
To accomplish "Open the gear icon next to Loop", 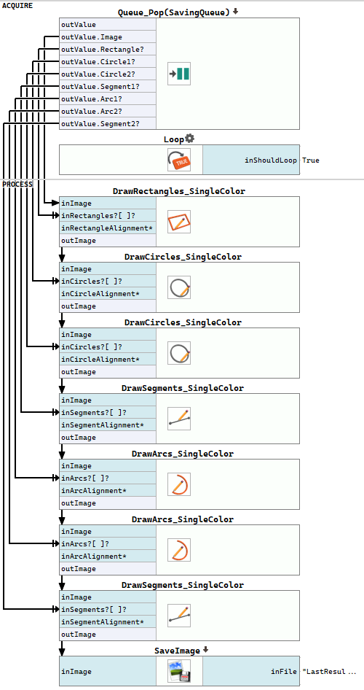I will [x=189, y=139].
